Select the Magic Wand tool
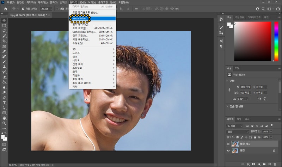282x167 pixels. pyautogui.click(x=4, y=36)
